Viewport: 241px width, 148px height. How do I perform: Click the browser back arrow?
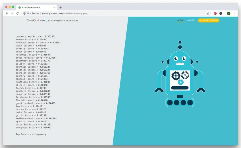pyautogui.click(x=7, y=14)
